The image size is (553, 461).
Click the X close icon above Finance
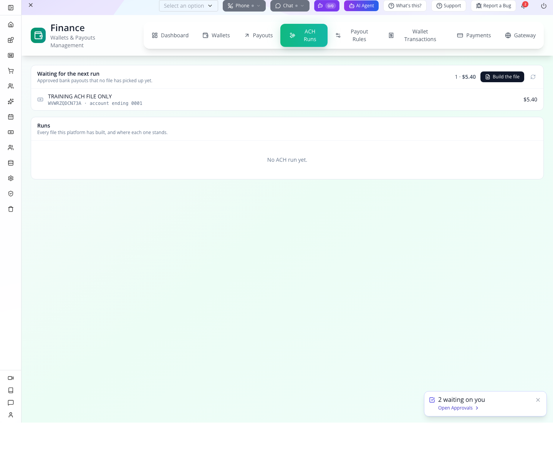(x=31, y=5)
